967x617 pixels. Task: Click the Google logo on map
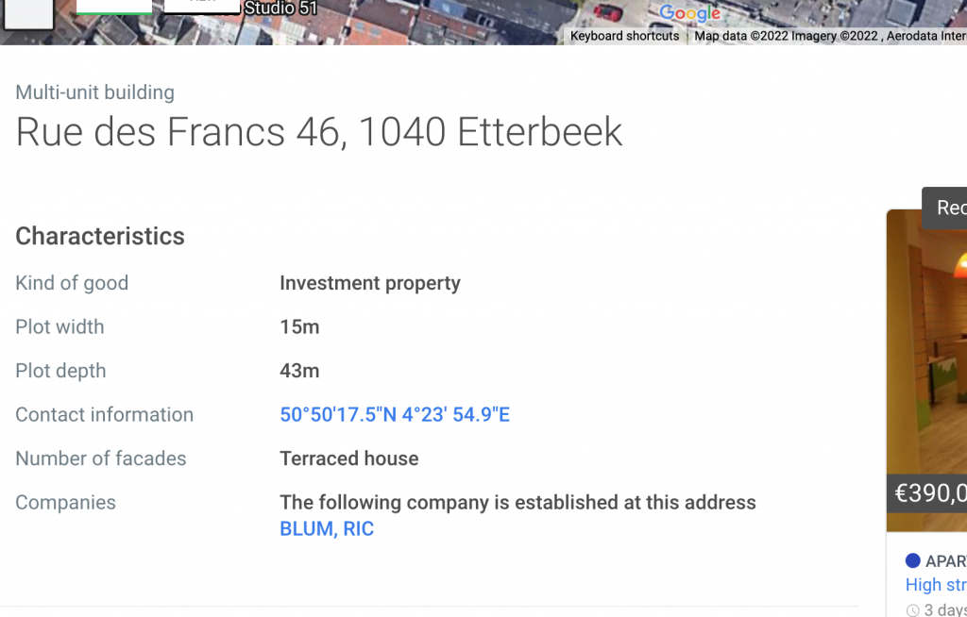[689, 13]
